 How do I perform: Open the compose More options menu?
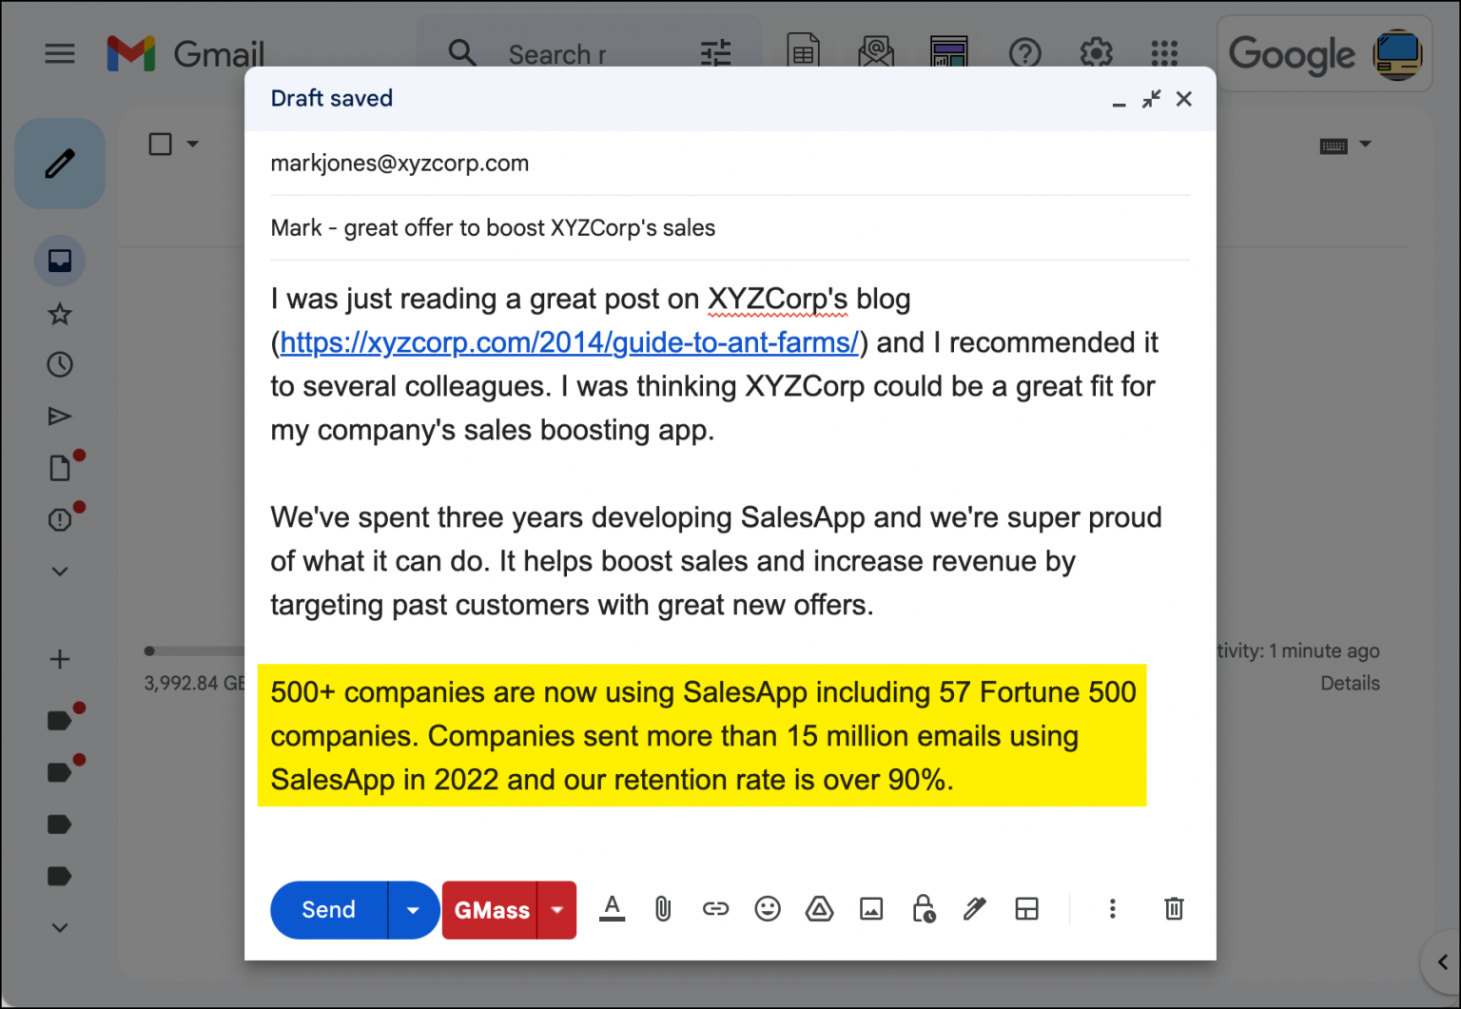point(1112,909)
